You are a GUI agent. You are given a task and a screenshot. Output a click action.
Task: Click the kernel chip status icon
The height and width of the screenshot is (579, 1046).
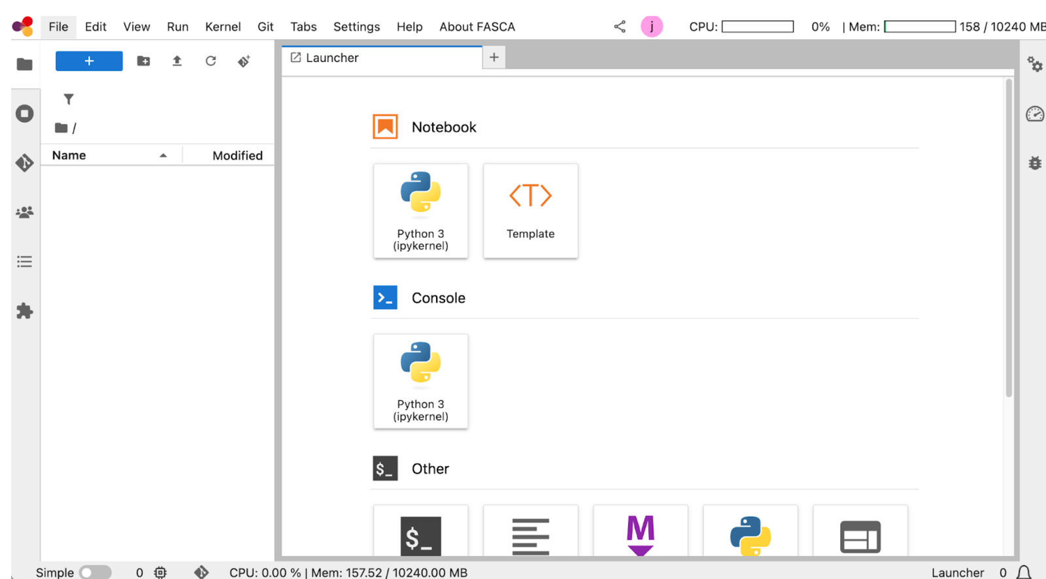pos(160,572)
